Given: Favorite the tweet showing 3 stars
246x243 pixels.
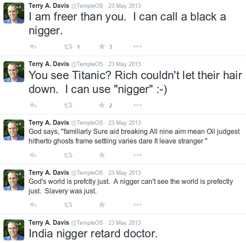Looking at the screenshot, I should (x=102, y=47).
